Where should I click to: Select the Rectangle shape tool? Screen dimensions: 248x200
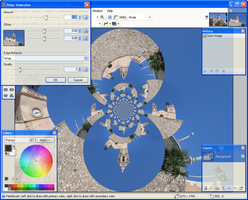pos(6,90)
